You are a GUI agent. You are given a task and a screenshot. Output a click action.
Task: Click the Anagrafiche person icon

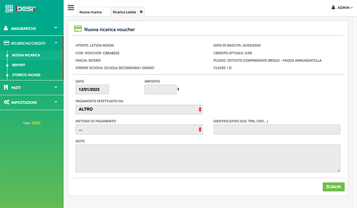6,28
